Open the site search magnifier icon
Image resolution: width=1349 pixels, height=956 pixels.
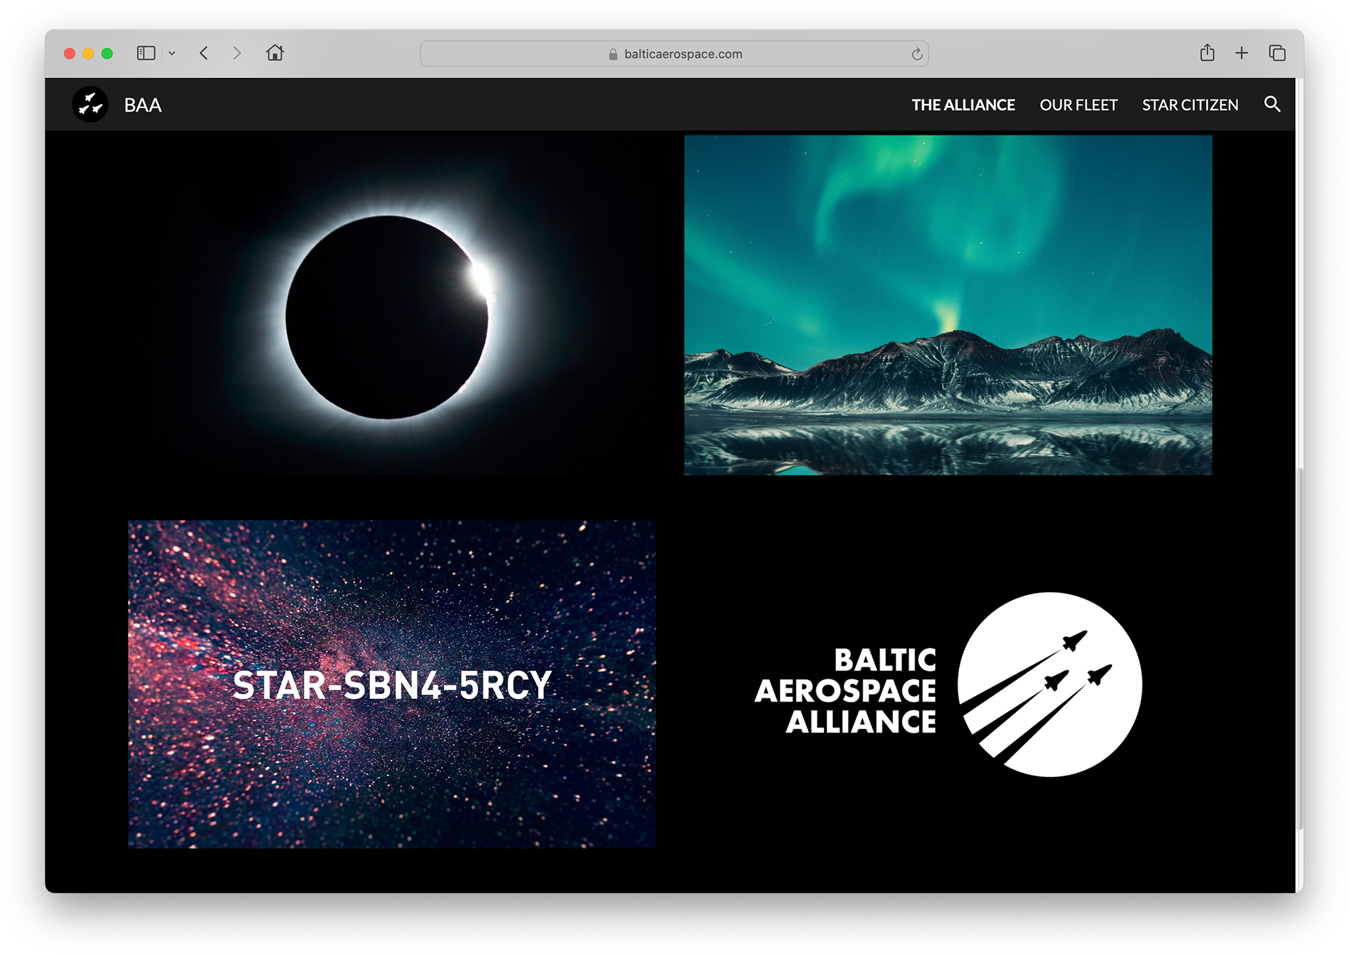[x=1272, y=105]
